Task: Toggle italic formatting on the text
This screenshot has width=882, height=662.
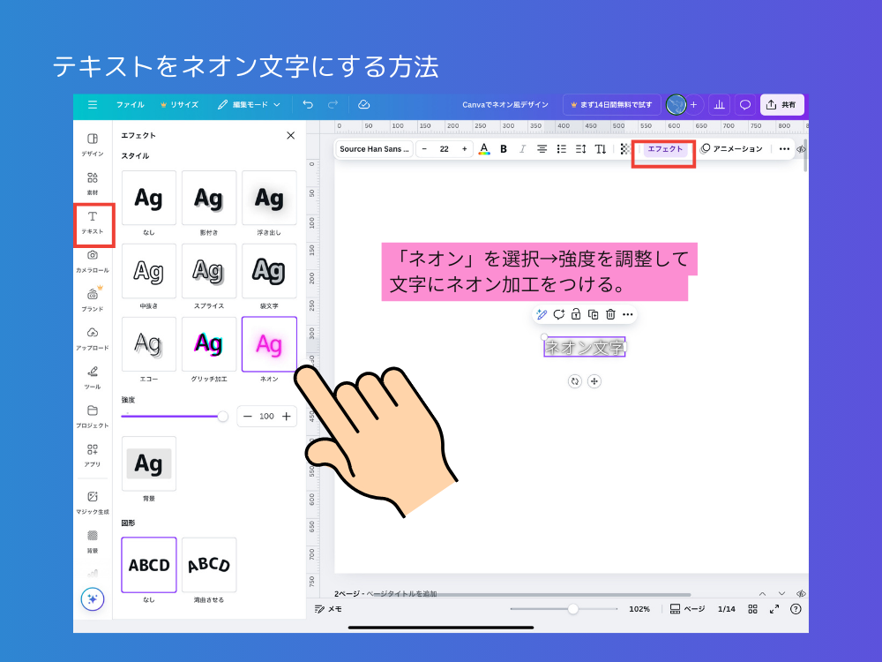Action: point(522,149)
